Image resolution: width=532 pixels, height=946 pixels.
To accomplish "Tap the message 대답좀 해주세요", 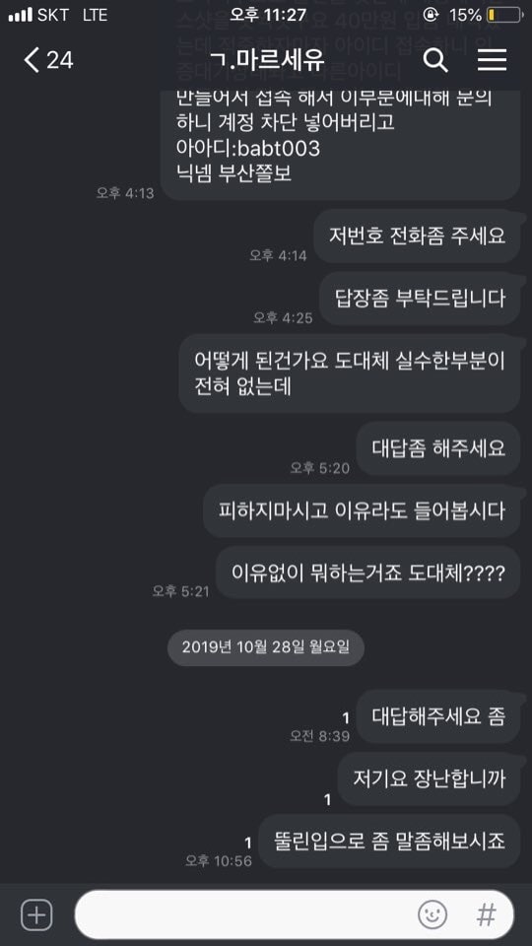I will (x=438, y=449).
